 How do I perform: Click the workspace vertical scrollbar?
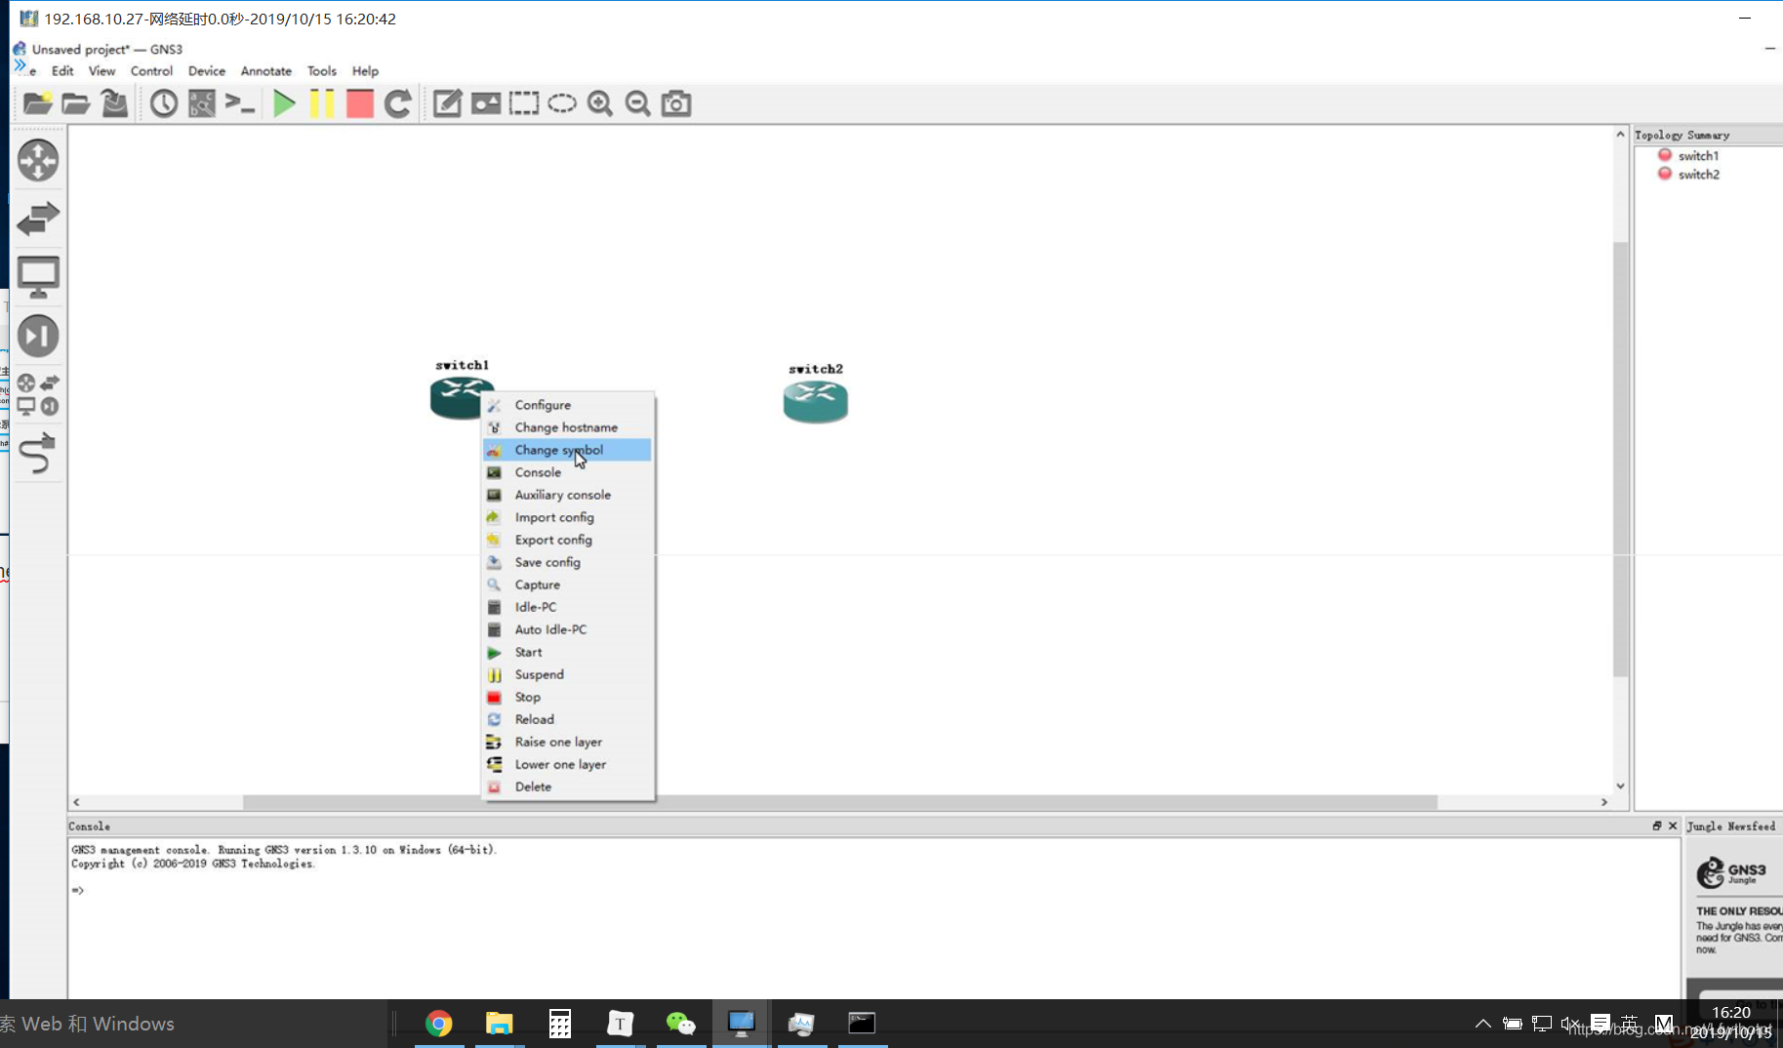coord(1620,459)
